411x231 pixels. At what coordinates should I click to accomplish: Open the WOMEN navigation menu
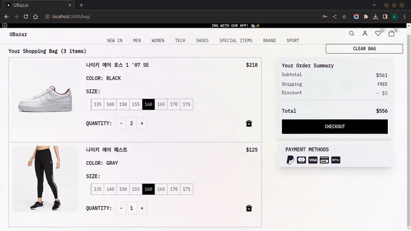point(158,40)
